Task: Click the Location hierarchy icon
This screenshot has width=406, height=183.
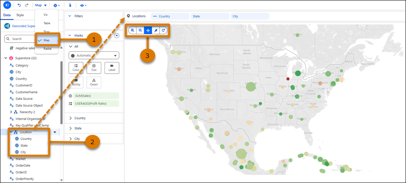Action: [x=15, y=132]
